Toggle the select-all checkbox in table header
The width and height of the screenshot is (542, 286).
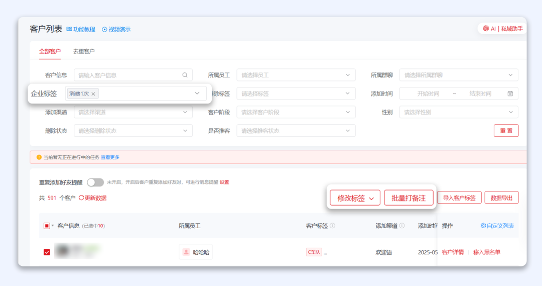47,226
